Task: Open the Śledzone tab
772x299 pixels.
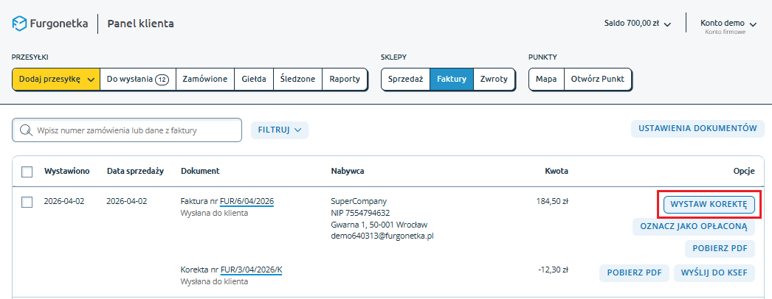Action: (297, 79)
